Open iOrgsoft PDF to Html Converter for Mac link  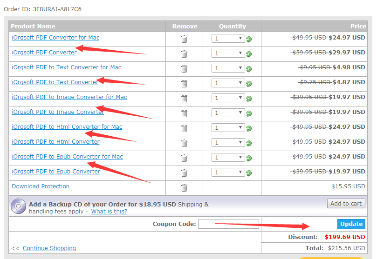tap(67, 127)
